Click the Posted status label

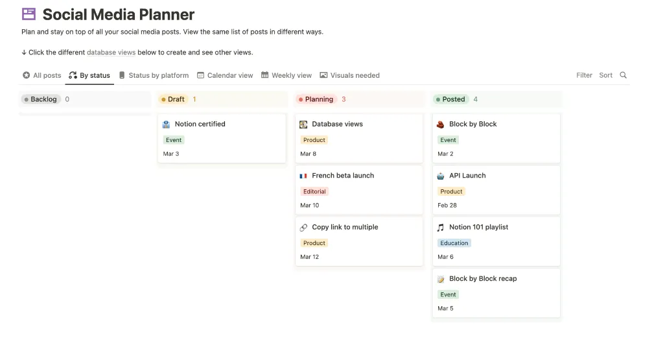[x=450, y=99]
